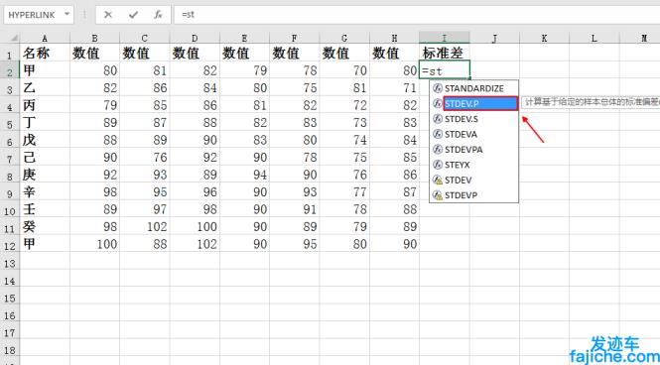The height and width of the screenshot is (365, 660).
Task: Choose STDEVA from the autocomplete list
Action: tap(474, 134)
